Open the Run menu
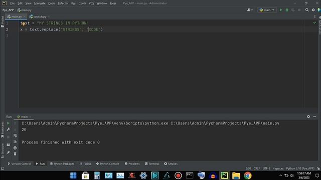 [74, 3]
